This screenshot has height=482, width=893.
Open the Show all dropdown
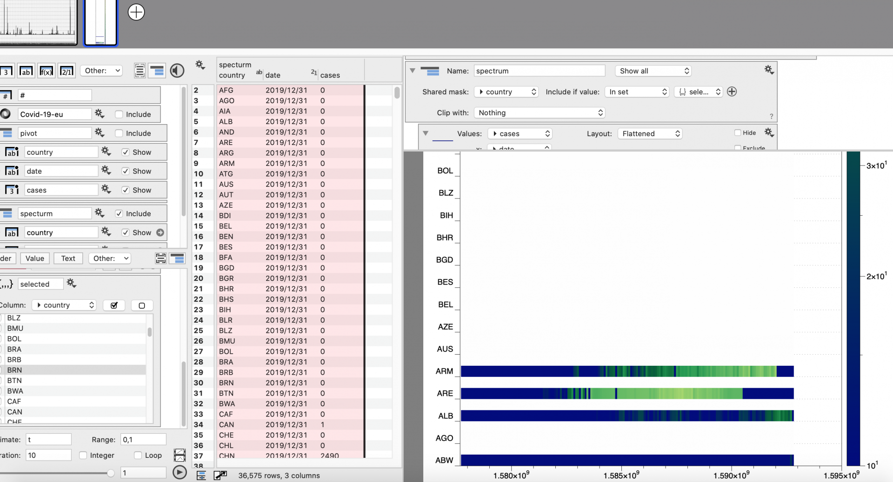(653, 71)
